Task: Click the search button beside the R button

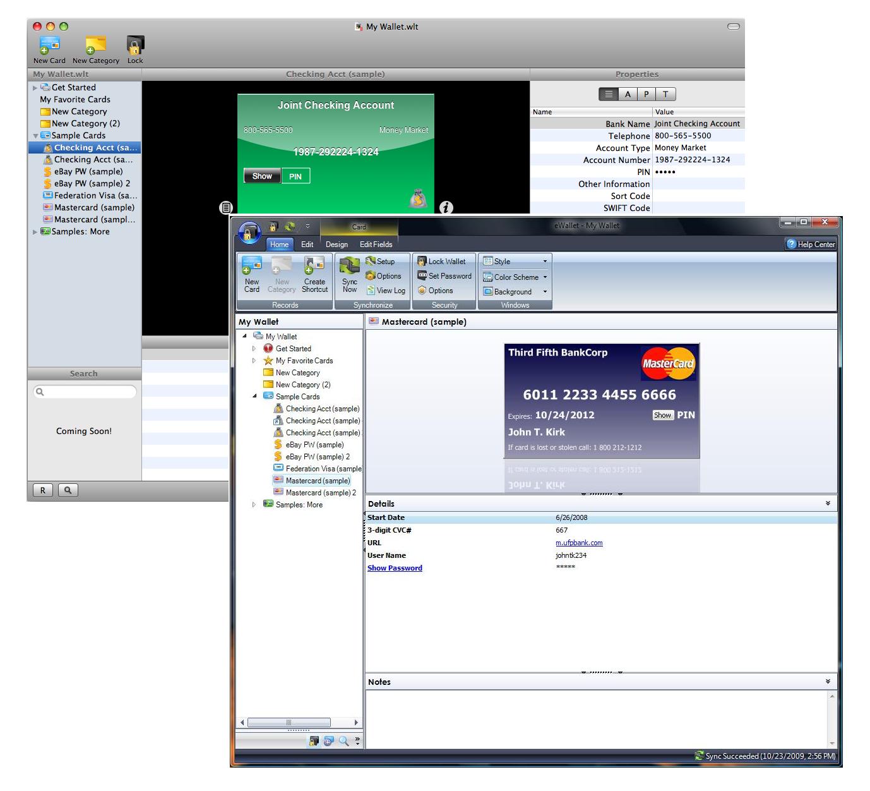Action: (68, 490)
